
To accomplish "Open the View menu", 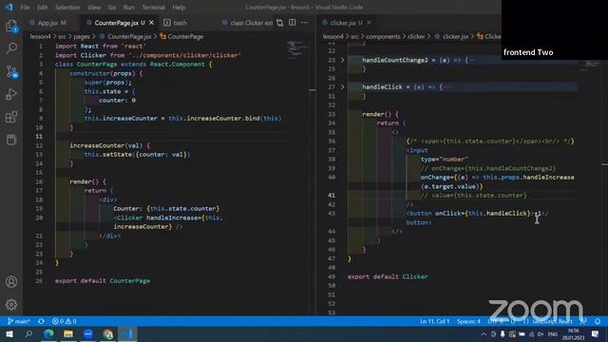I will click(x=94, y=8).
